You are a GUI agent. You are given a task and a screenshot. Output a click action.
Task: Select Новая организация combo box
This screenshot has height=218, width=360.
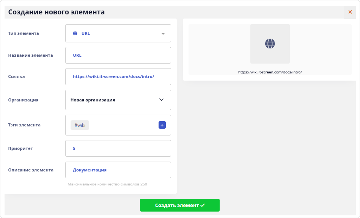(114, 100)
